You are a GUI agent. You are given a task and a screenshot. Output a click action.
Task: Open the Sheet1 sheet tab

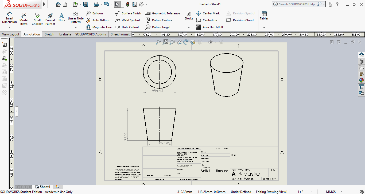point(43,187)
